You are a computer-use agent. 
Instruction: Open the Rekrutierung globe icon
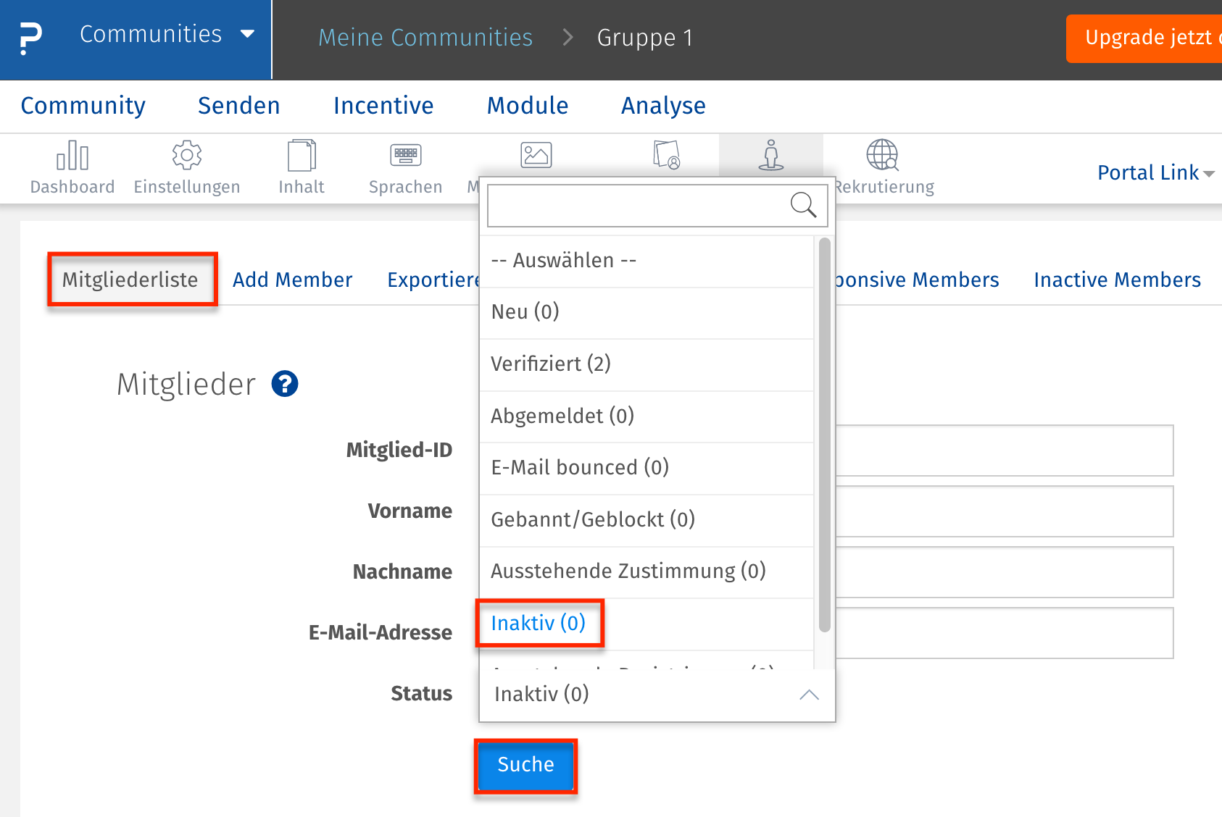[x=883, y=156]
